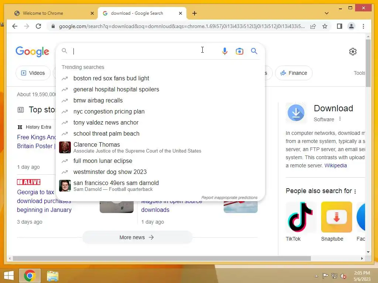Select suggestion tony valdez news anchor
Image resolution: width=378 pixels, height=283 pixels.
point(160,122)
